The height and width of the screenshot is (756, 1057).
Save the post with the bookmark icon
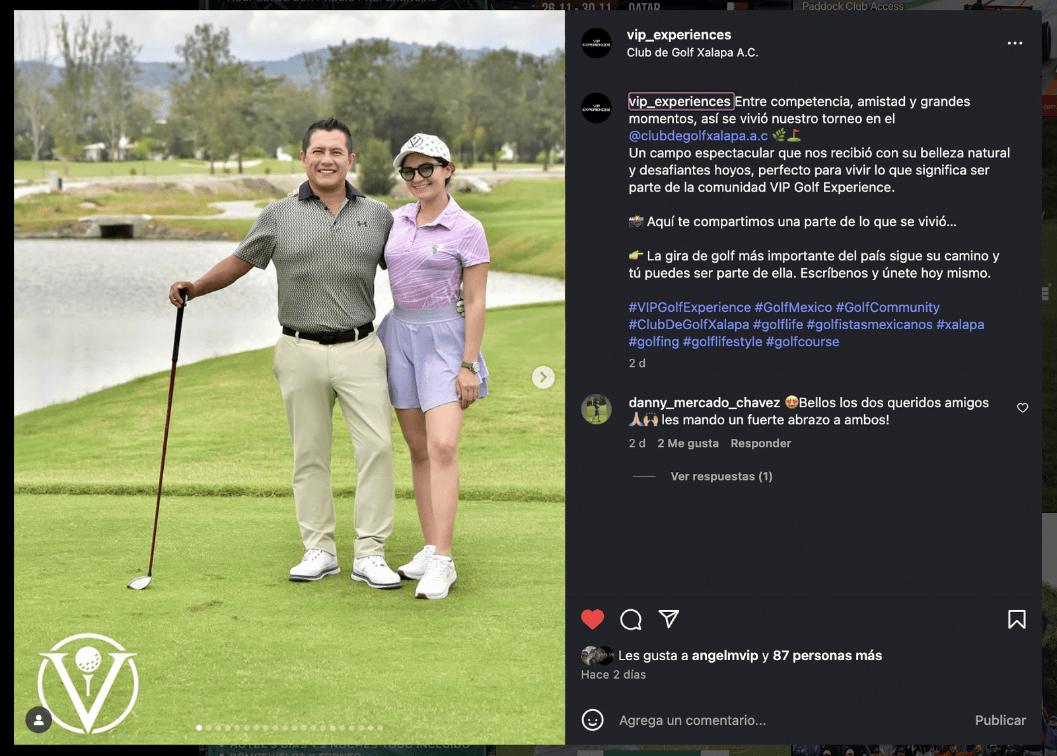[x=1016, y=619]
